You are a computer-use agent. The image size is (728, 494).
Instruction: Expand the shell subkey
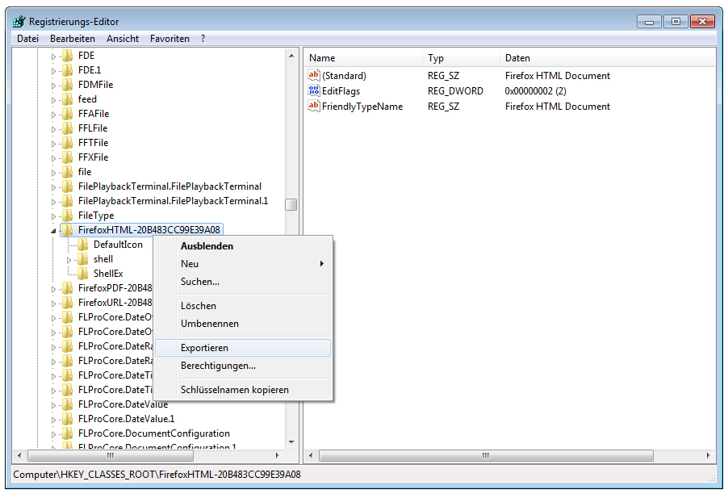tap(69, 260)
